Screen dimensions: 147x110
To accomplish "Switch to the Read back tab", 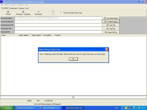I will coord(14,8).
